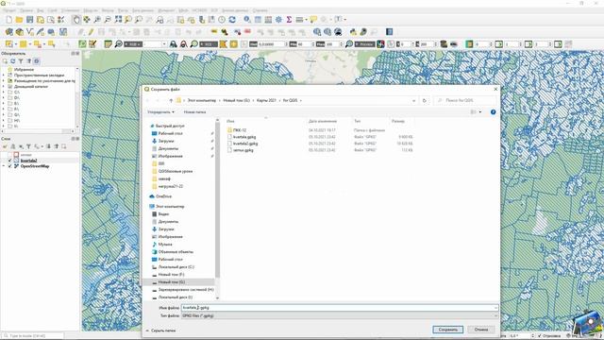Click the Карты 2021 breadcrumb segment
The image size is (604, 340).
266,101
